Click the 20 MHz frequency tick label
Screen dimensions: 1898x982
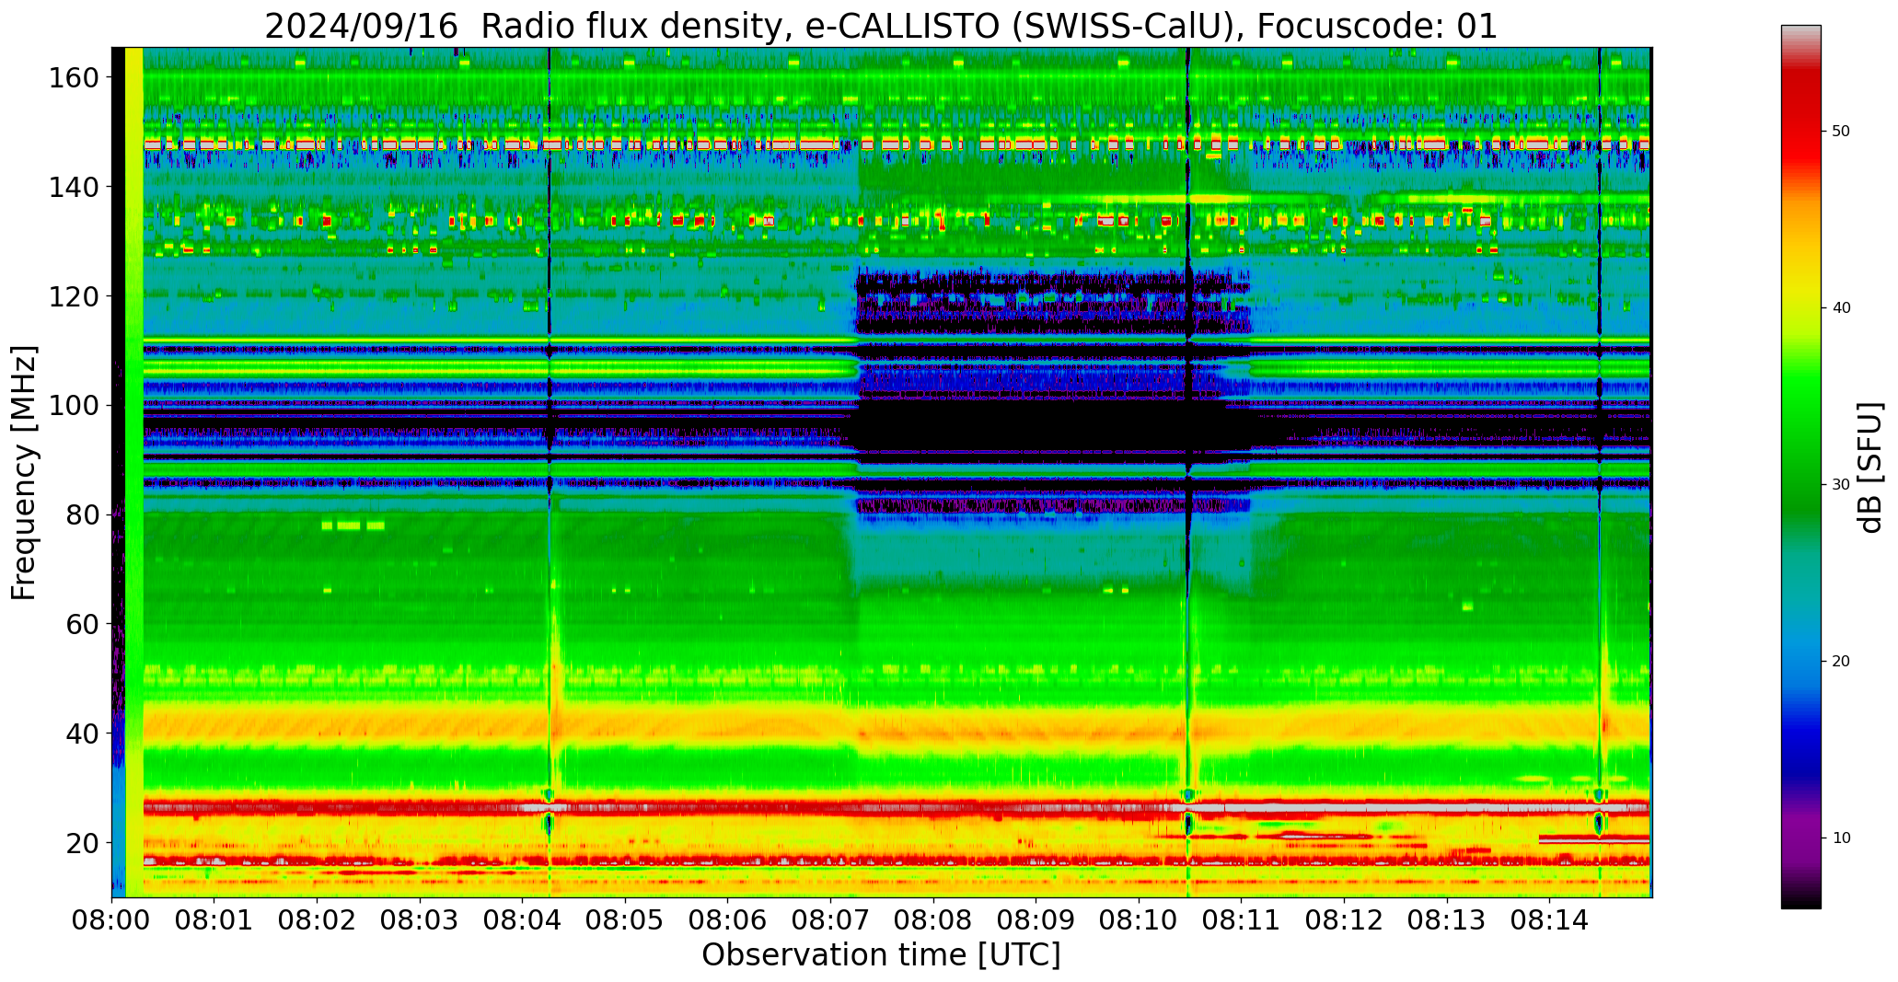tap(82, 843)
